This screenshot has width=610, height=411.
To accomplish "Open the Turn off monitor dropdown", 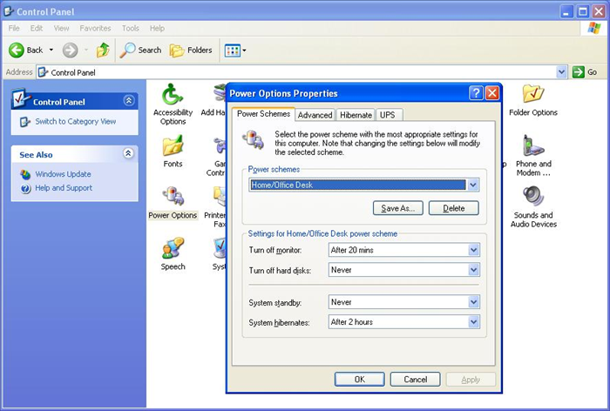I will coord(473,250).
